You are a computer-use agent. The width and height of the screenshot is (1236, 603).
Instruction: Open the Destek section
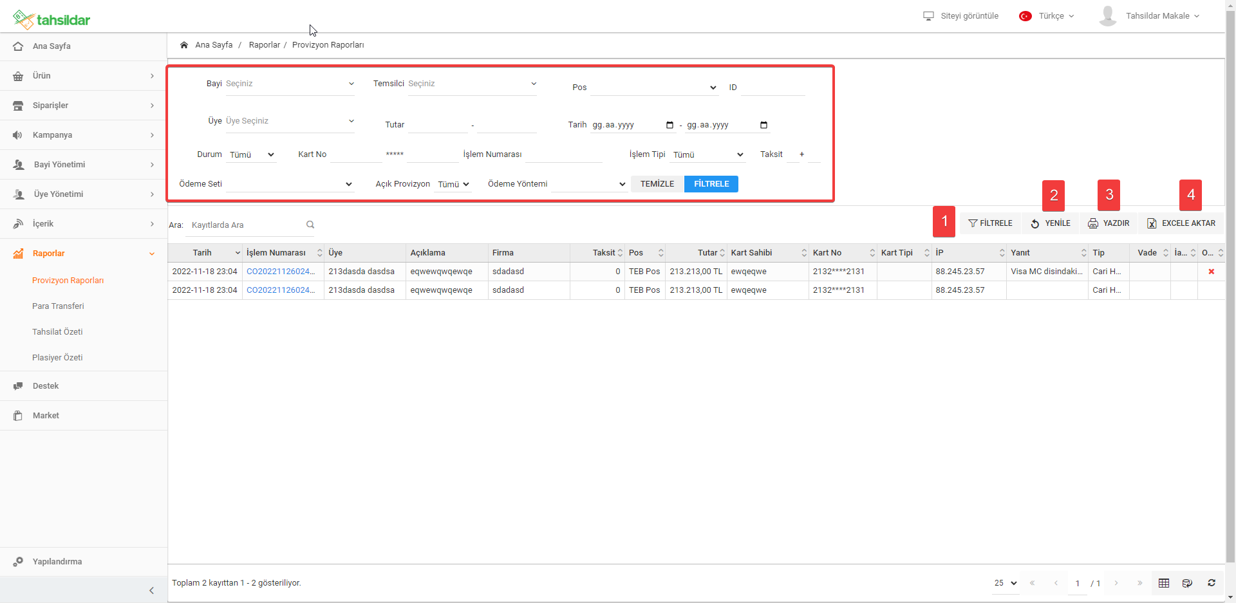point(84,386)
